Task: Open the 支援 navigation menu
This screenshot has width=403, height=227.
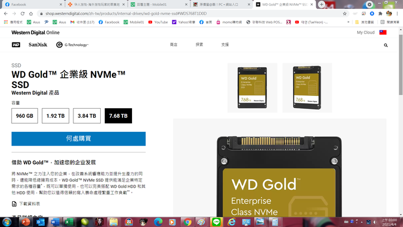Action: tap(225, 45)
